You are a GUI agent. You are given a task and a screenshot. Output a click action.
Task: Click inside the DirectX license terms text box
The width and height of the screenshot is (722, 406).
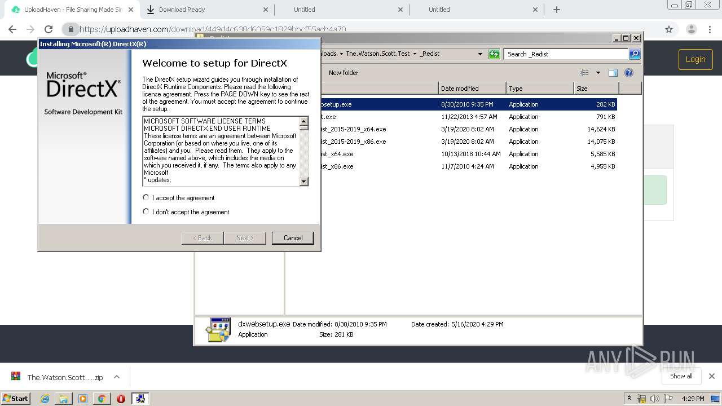tap(221, 151)
